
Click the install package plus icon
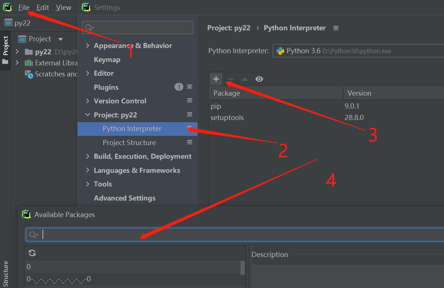[x=216, y=79]
